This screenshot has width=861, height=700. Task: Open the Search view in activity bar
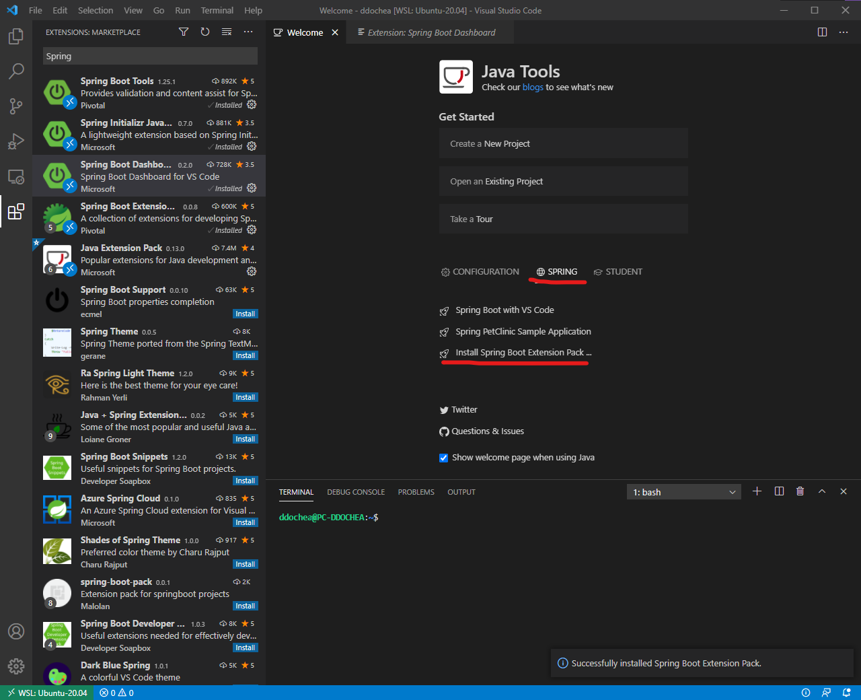pyautogui.click(x=16, y=71)
